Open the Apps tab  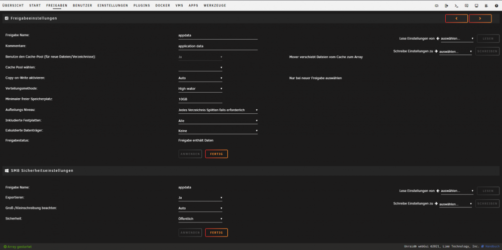tap(193, 6)
